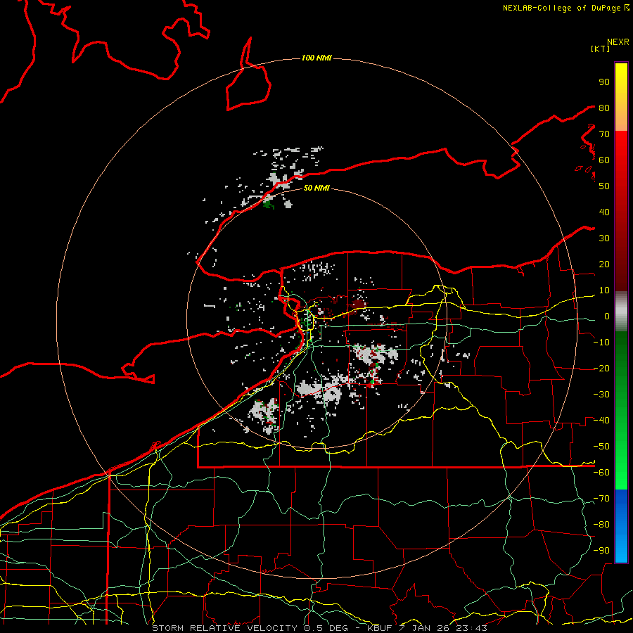
Task: Click the Storm Relative Velocity caption text
Action: (320, 628)
